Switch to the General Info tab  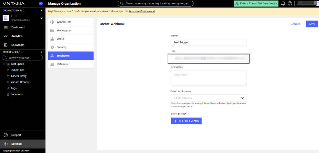pos(64,22)
